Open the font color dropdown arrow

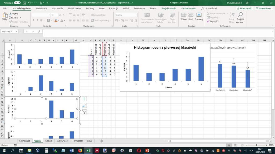[x=64, y=20]
